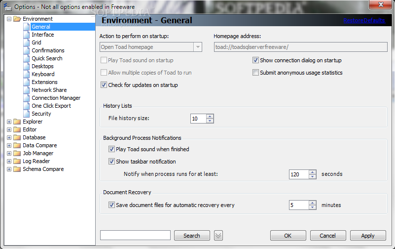Click the Keyboard page icon

27,74
